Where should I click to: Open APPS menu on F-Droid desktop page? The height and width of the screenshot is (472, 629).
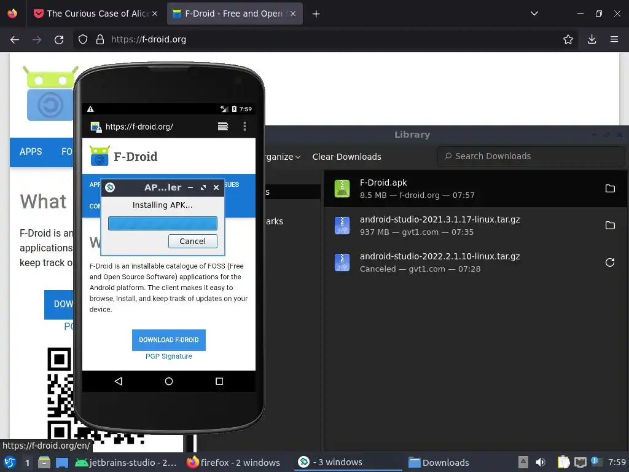coord(31,152)
